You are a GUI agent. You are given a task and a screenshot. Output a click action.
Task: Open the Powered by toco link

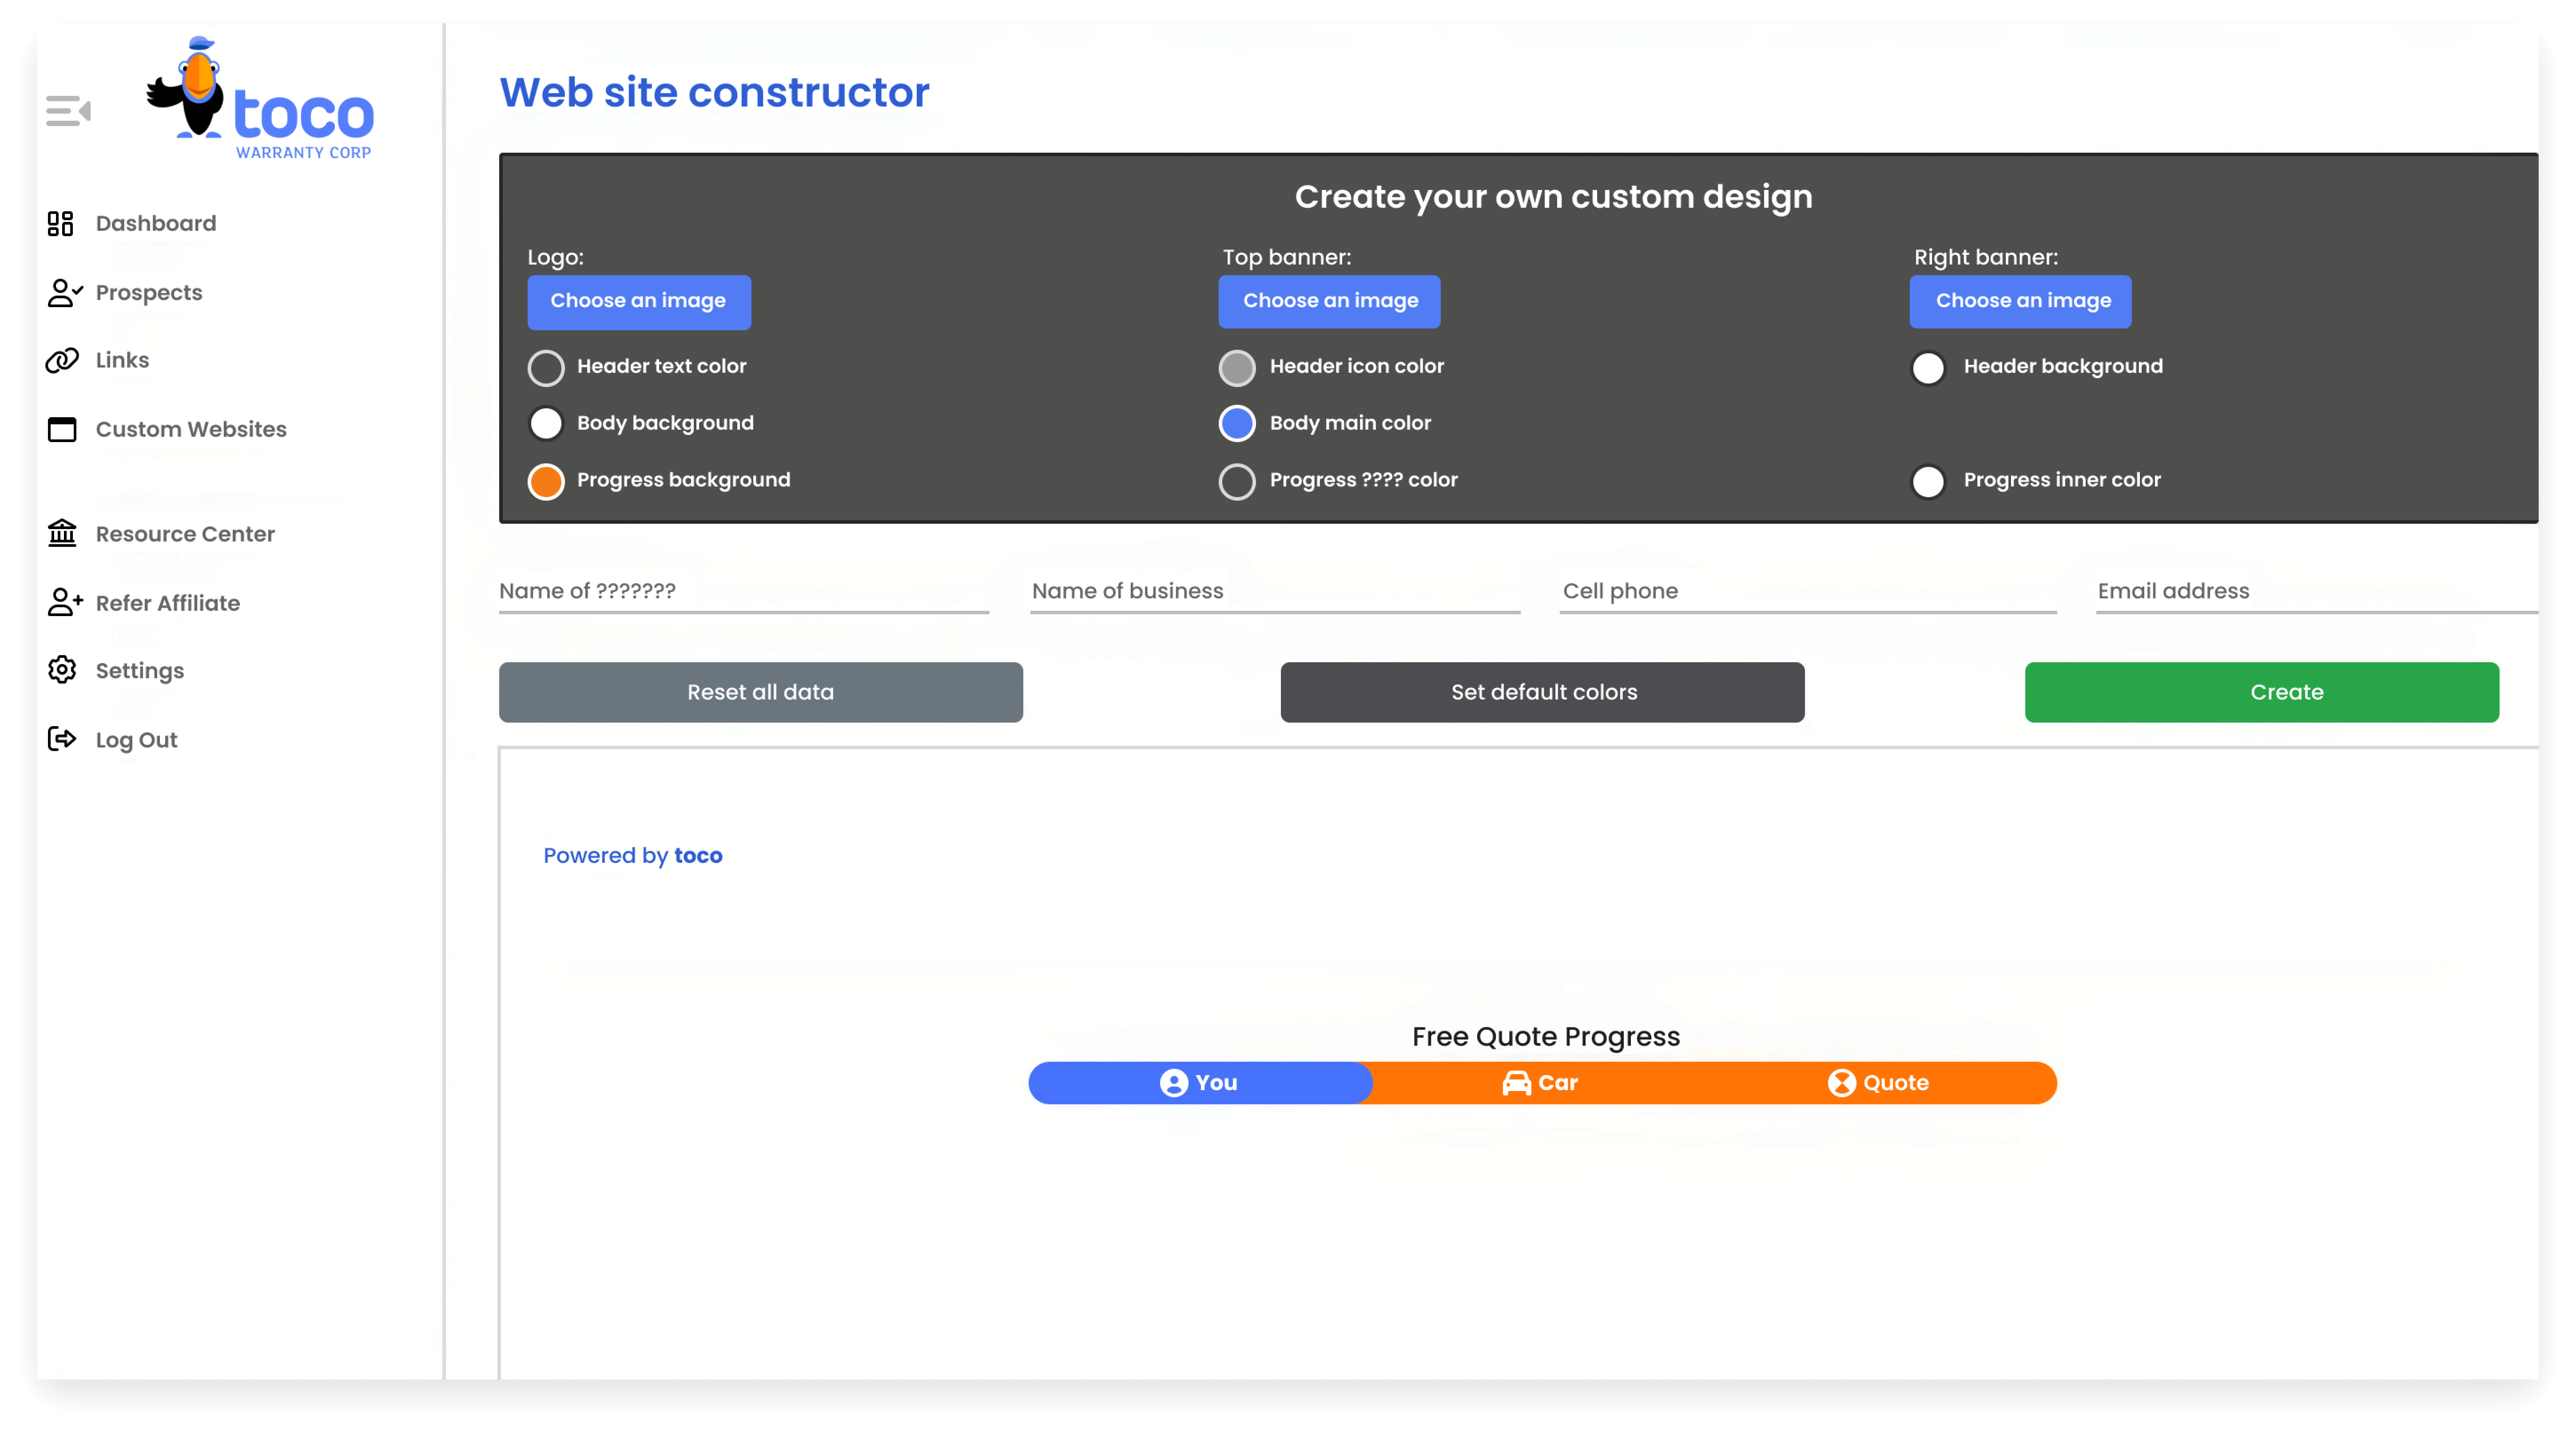click(x=633, y=855)
